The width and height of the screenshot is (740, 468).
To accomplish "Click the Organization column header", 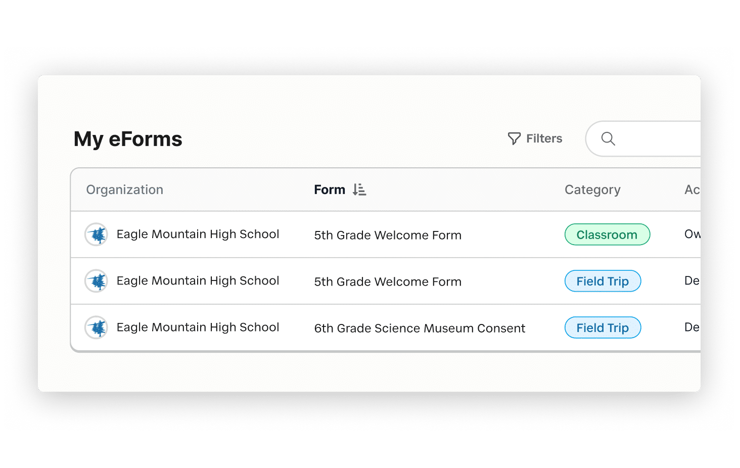I will coord(124,190).
